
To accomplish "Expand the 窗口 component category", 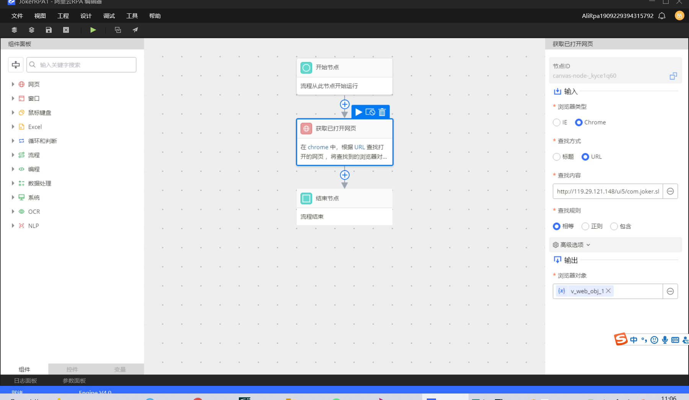I will click(x=13, y=98).
